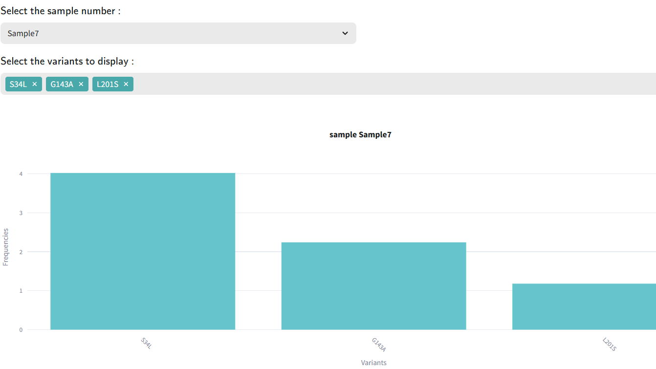Click empty area of variants multiselect box
Viewport: 656px width, 369px height.
tap(391, 84)
